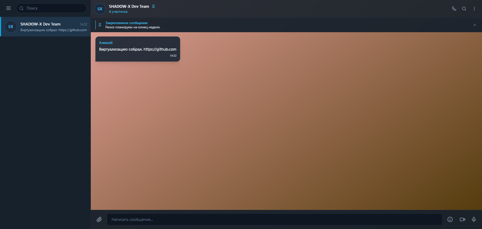
Task: Focus the Написать сообщение input field
Action: click(x=275, y=219)
